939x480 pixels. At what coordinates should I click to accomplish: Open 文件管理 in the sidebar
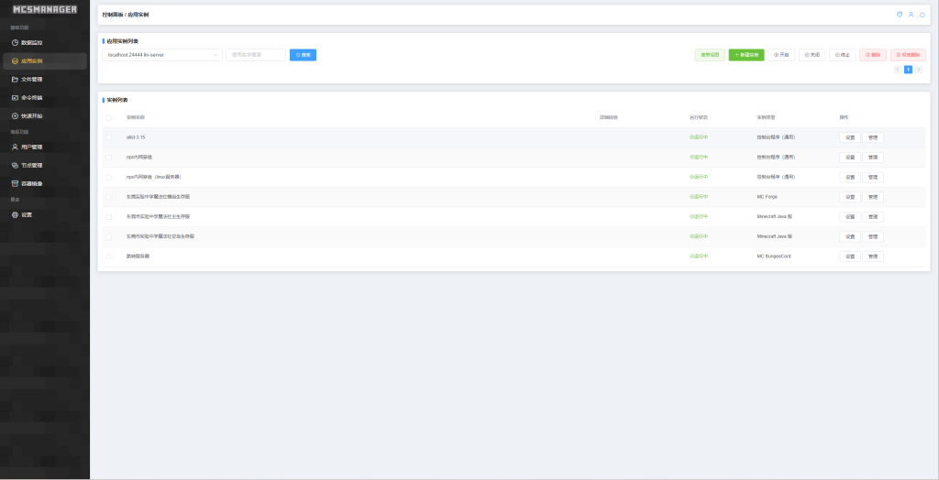[32, 79]
